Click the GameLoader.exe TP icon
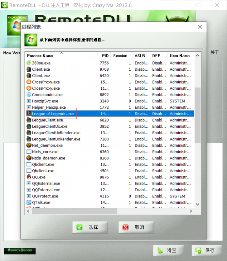 (29, 94)
